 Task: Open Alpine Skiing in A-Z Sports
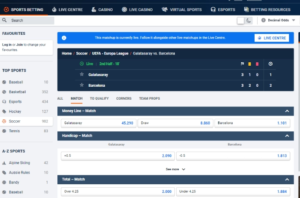point(26,163)
